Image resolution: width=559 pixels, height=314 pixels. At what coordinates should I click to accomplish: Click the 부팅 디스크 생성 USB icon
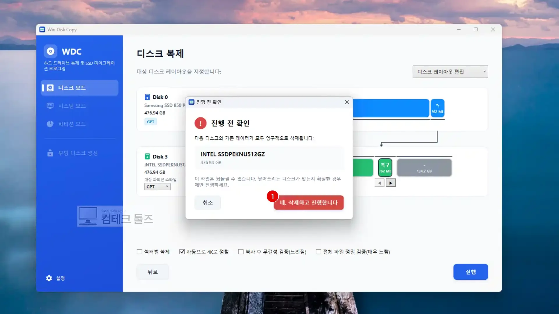50,153
